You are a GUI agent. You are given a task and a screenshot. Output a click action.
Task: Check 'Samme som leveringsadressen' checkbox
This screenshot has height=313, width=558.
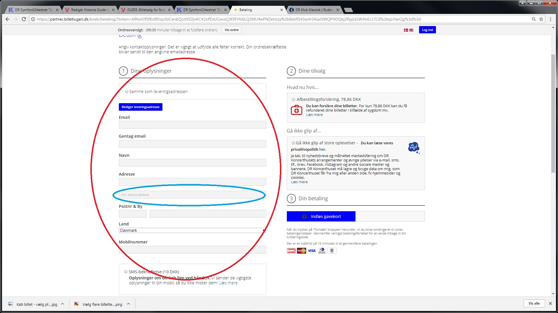127,92
